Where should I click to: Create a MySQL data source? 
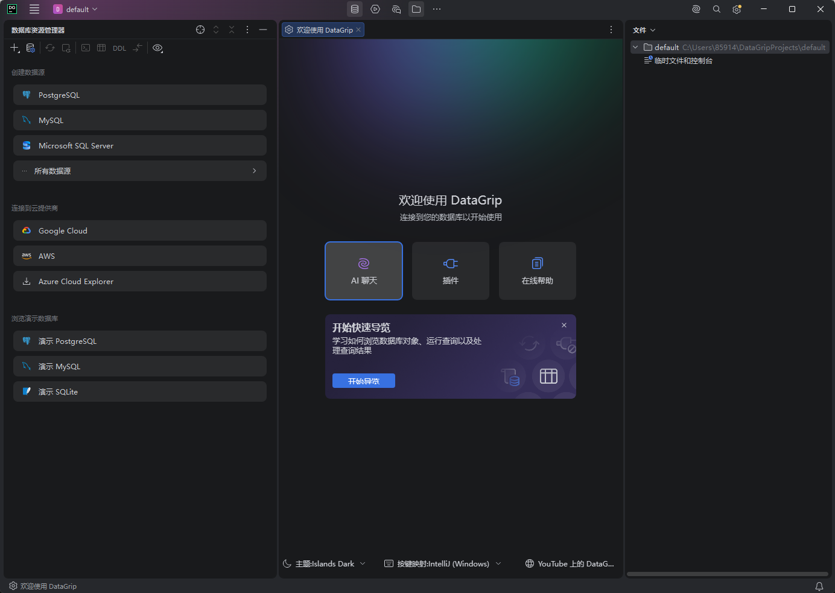coord(140,120)
